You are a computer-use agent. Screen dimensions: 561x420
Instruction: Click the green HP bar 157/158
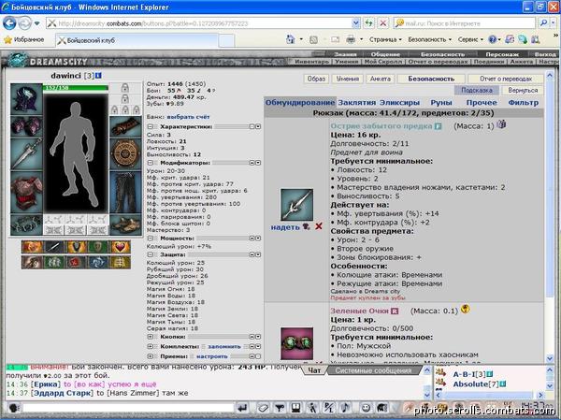pos(76,87)
